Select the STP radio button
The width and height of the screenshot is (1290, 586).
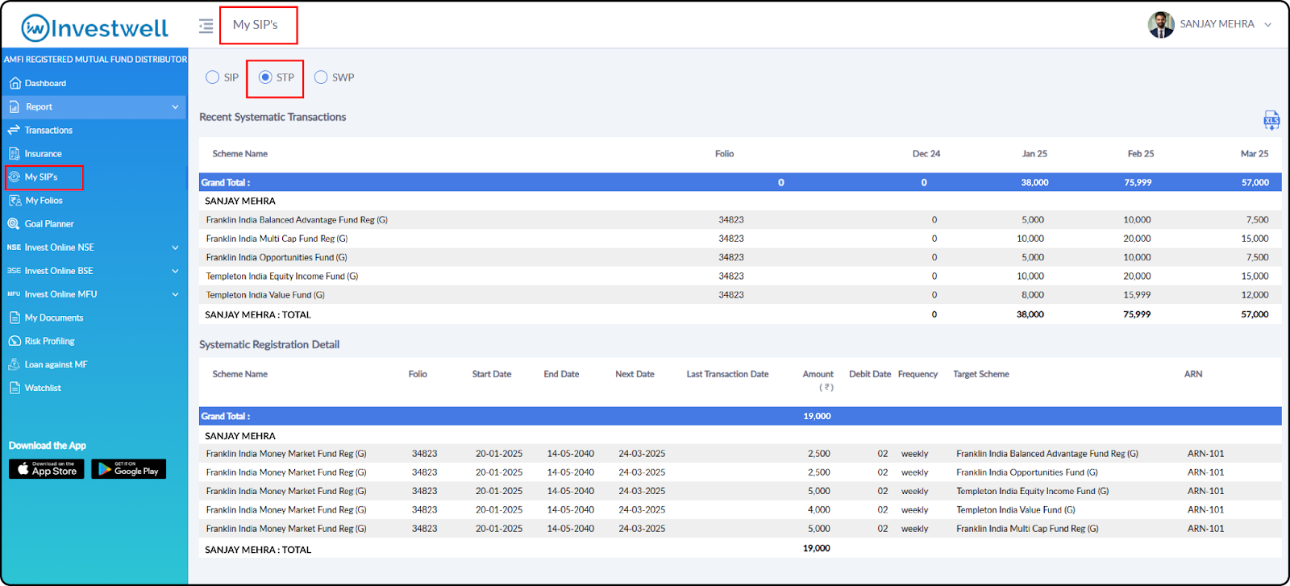(265, 77)
